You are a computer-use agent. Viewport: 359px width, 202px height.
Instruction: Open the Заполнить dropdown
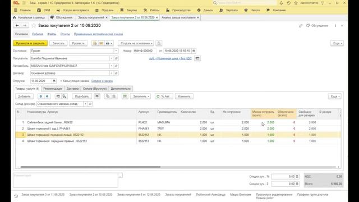point(140,97)
